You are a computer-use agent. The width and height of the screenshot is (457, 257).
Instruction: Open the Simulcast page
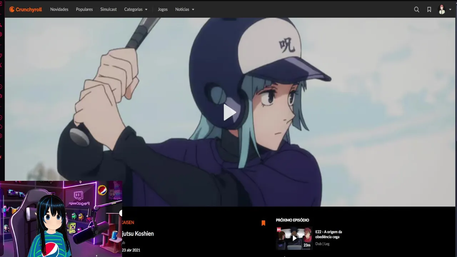tap(109, 10)
